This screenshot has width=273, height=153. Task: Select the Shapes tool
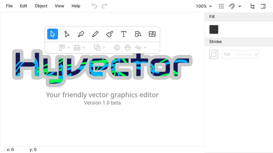tap(138, 34)
